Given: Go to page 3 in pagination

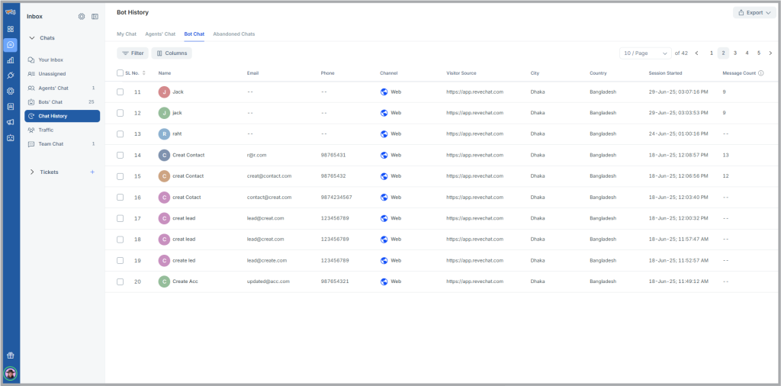Looking at the screenshot, I should pyautogui.click(x=735, y=53).
